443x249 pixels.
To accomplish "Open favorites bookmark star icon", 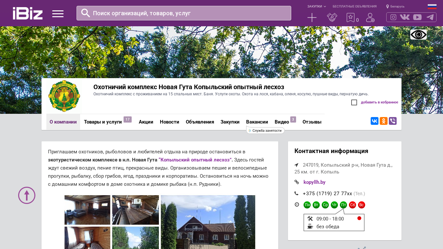I will click(351, 18).
